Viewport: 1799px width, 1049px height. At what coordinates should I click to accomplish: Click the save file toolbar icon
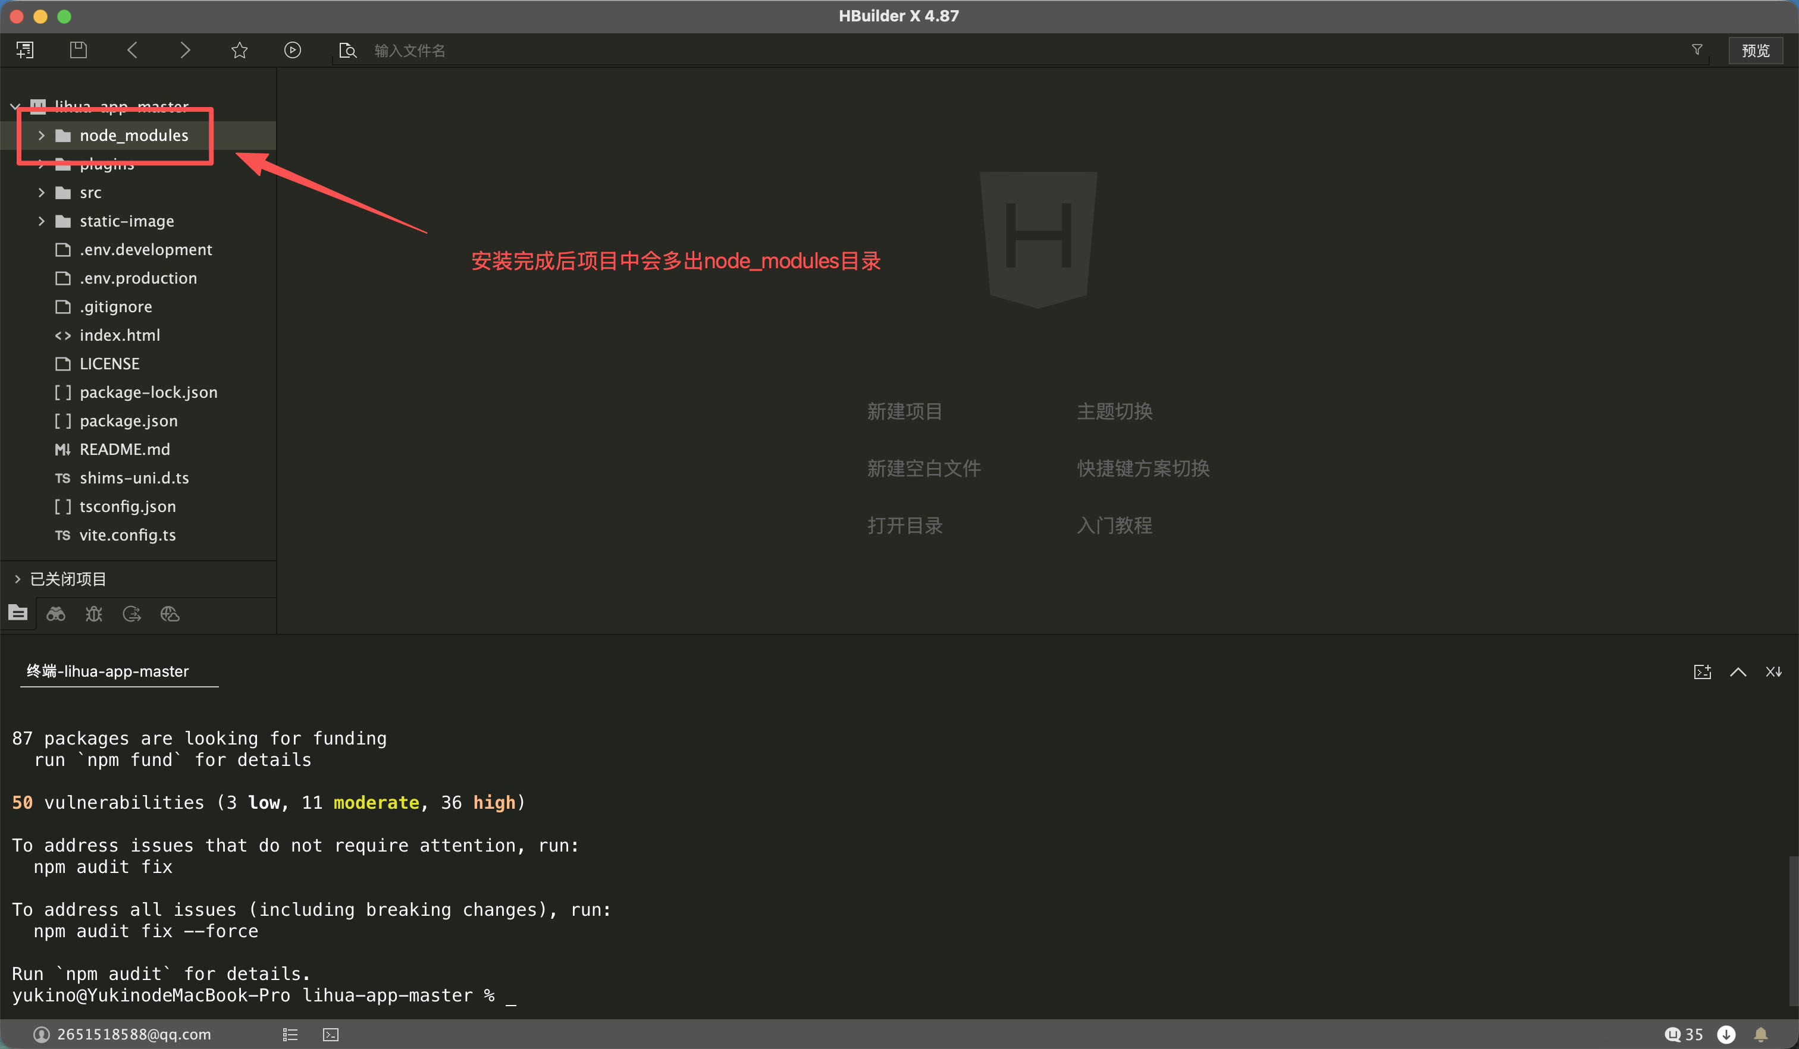[79, 50]
